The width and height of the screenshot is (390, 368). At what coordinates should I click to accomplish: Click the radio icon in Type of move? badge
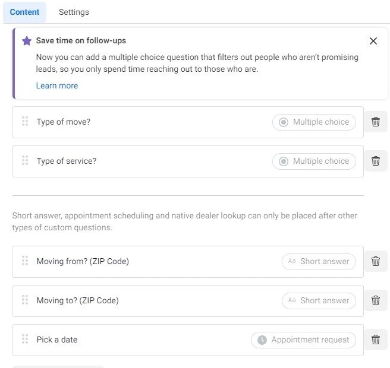[x=284, y=122]
